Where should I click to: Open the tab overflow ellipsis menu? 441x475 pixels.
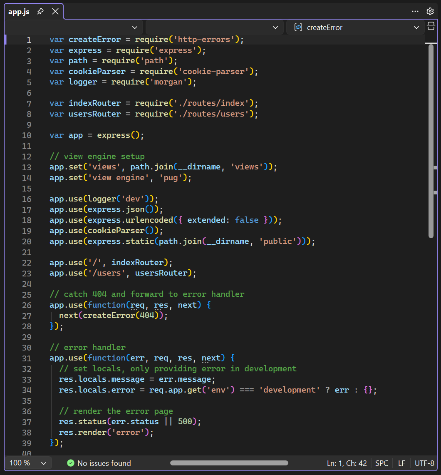tap(415, 12)
